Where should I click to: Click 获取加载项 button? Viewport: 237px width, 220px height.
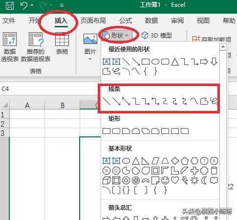212,39
